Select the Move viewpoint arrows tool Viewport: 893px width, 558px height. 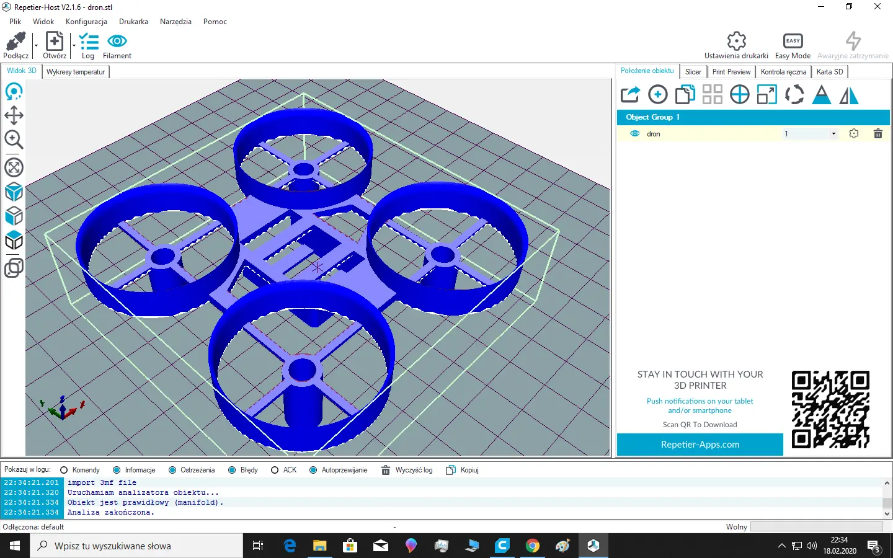[x=14, y=115]
